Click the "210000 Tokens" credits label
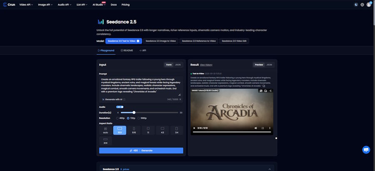 click(205, 90)
